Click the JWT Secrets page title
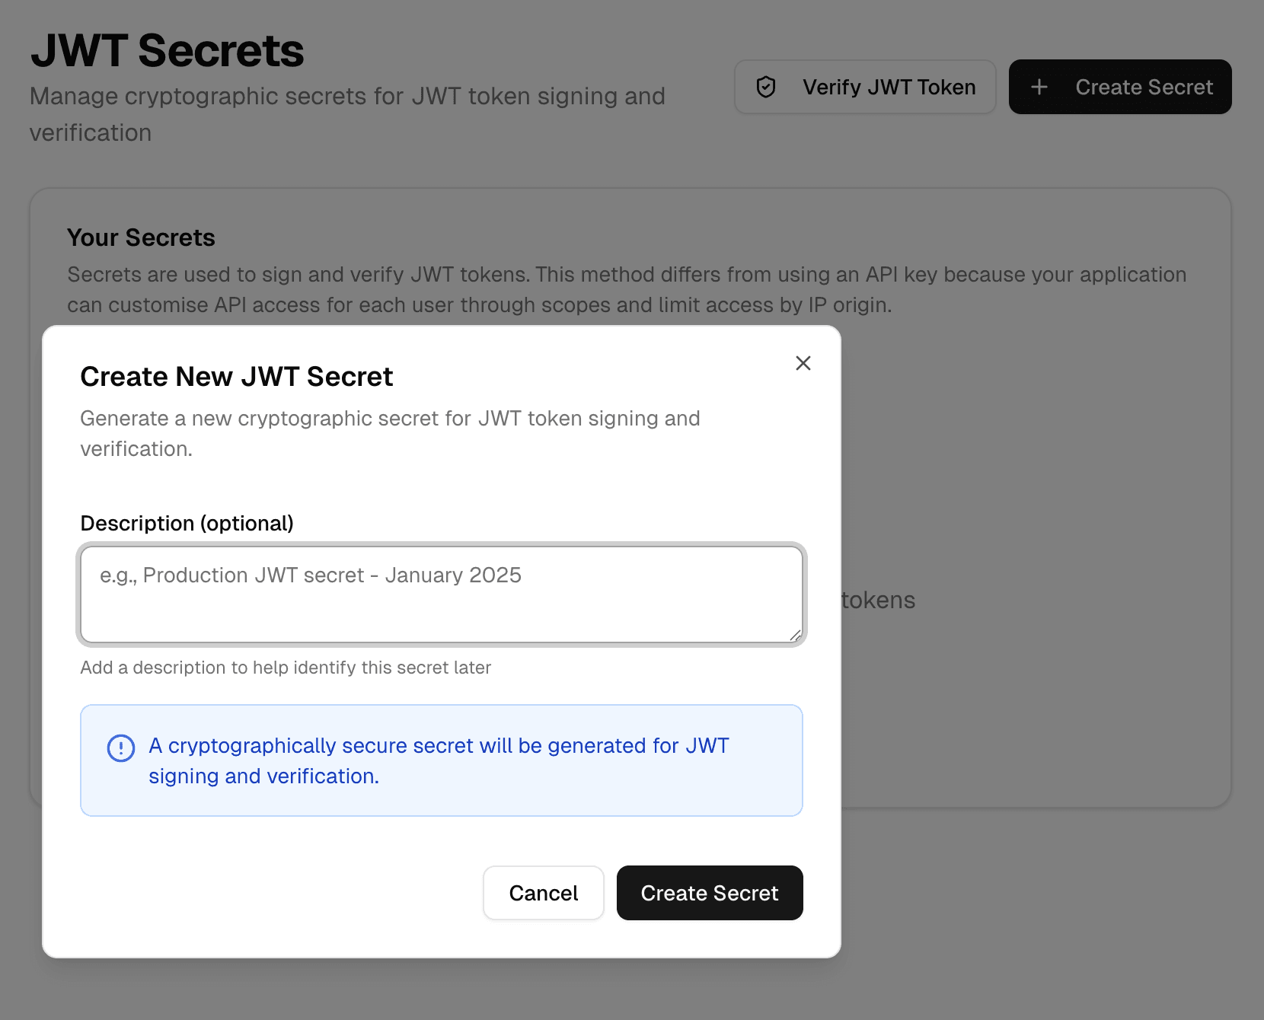This screenshot has width=1264, height=1020. coord(167,50)
